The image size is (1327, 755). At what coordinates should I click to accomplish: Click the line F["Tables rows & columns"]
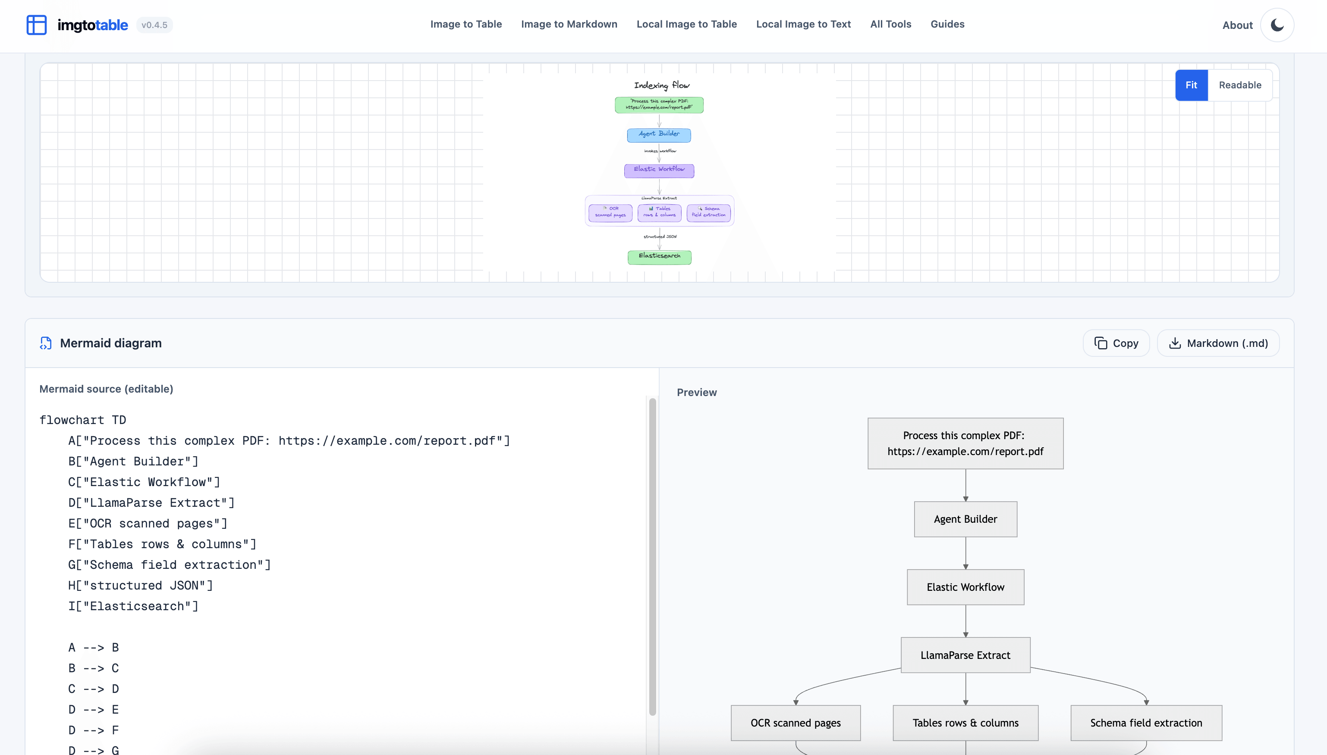(x=163, y=544)
